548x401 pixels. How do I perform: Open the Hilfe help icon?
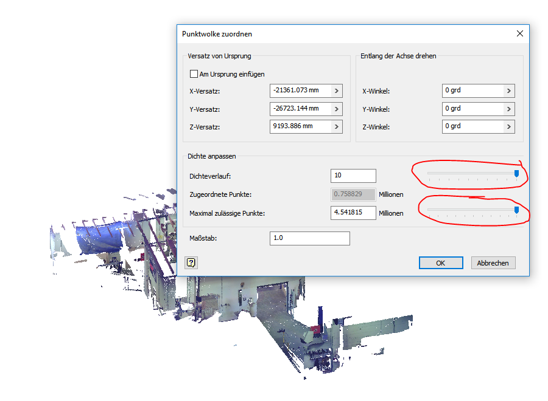click(191, 262)
